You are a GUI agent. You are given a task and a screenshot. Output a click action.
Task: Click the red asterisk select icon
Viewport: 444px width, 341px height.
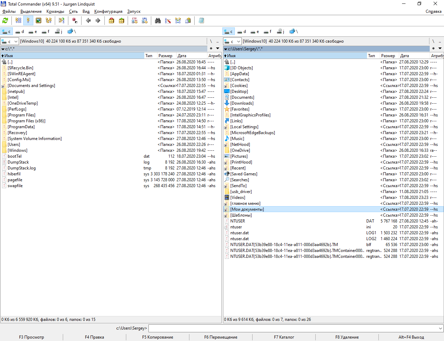(75, 20)
